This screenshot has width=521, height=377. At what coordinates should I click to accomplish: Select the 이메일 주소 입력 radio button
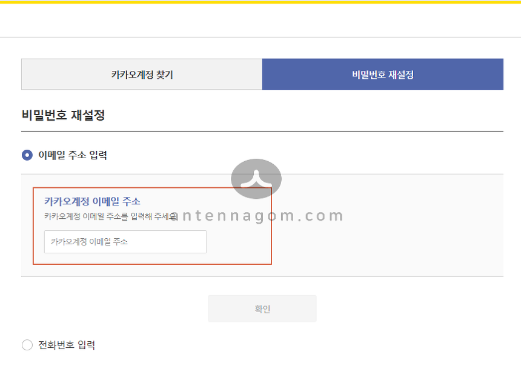coord(27,155)
